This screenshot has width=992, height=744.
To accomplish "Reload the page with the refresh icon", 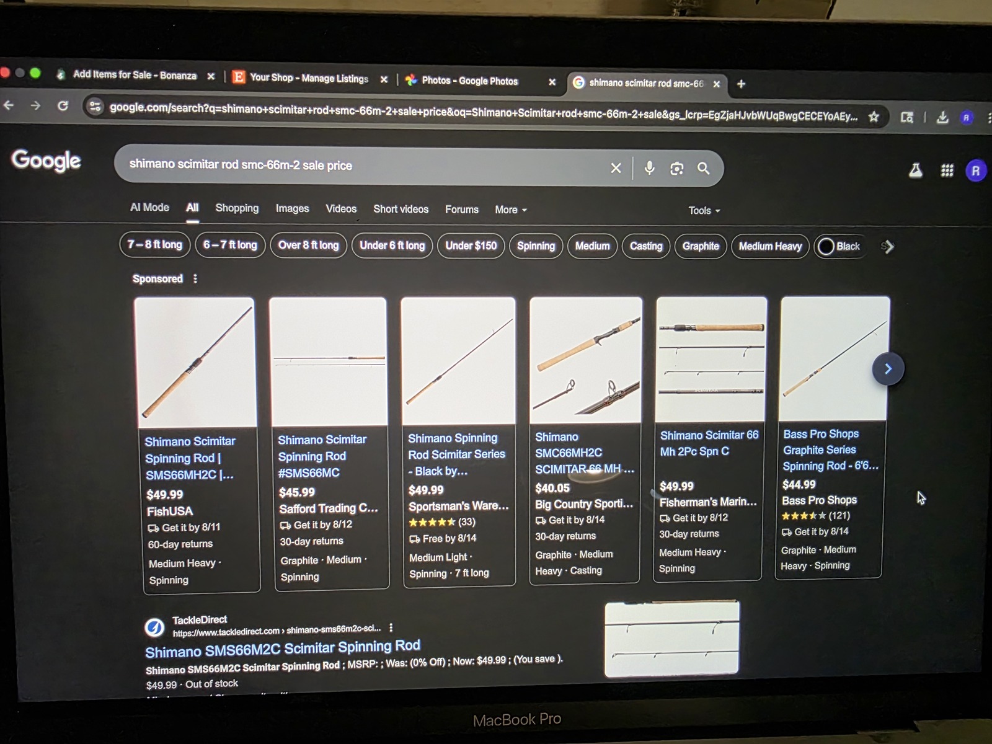I will pyautogui.click(x=63, y=106).
